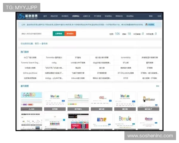
Task: Go to 休闲娱乐 in the navigation bar
Action: point(65,16)
